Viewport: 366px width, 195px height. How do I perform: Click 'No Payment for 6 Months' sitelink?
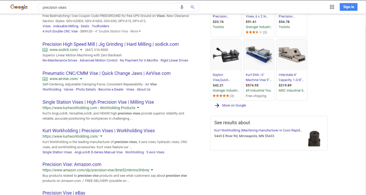[x=139, y=60]
